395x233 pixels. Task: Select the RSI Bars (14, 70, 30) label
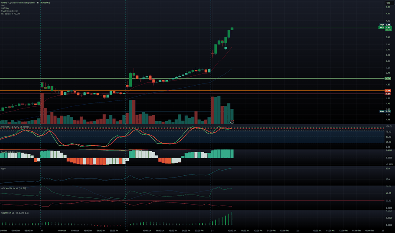[x=11, y=14]
